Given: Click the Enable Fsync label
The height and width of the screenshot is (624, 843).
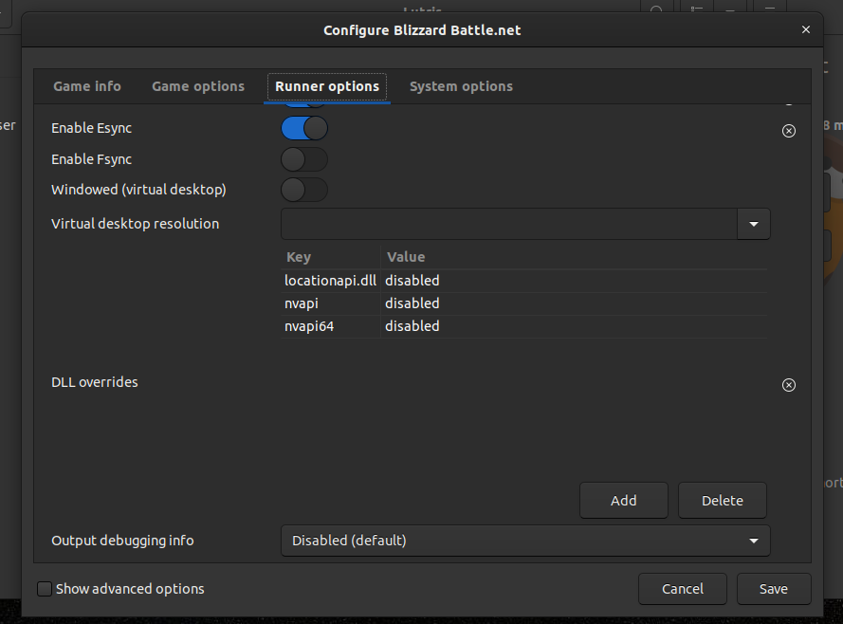Looking at the screenshot, I should coord(91,159).
